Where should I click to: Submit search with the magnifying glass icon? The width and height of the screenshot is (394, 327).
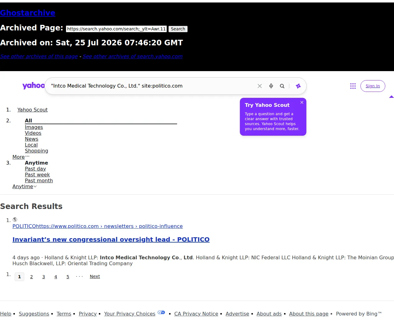click(x=282, y=86)
